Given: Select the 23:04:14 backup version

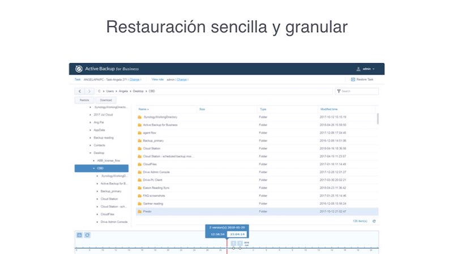Looking at the screenshot, I should tap(237, 234).
